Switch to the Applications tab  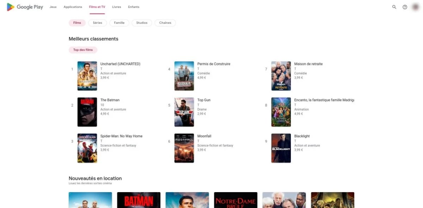[73, 7]
